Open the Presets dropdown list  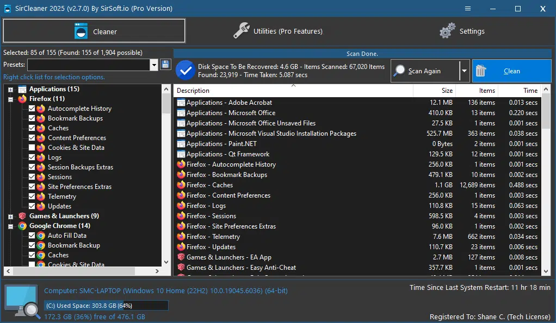point(154,65)
